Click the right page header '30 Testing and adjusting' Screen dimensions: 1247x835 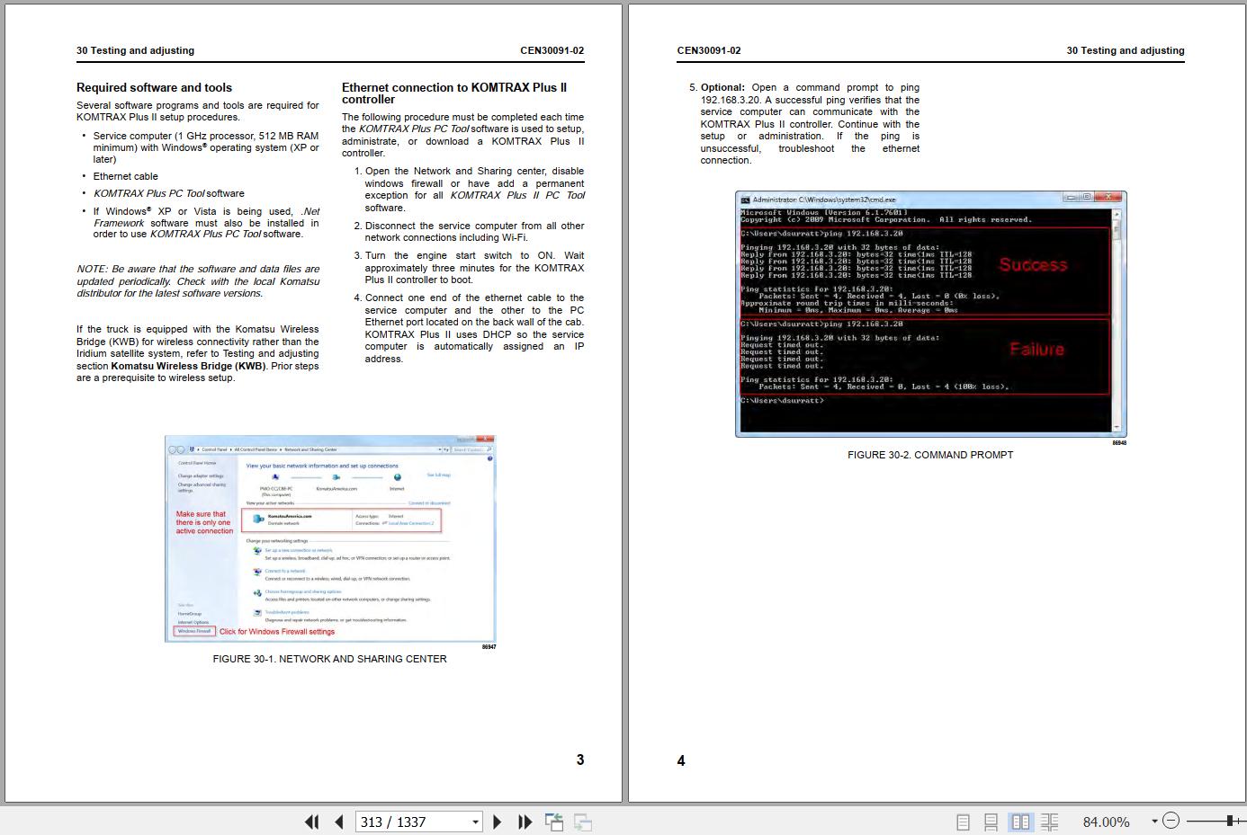[1126, 50]
